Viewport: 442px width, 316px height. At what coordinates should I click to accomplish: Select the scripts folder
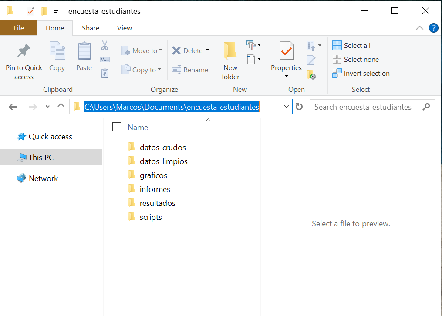(145, 217)
